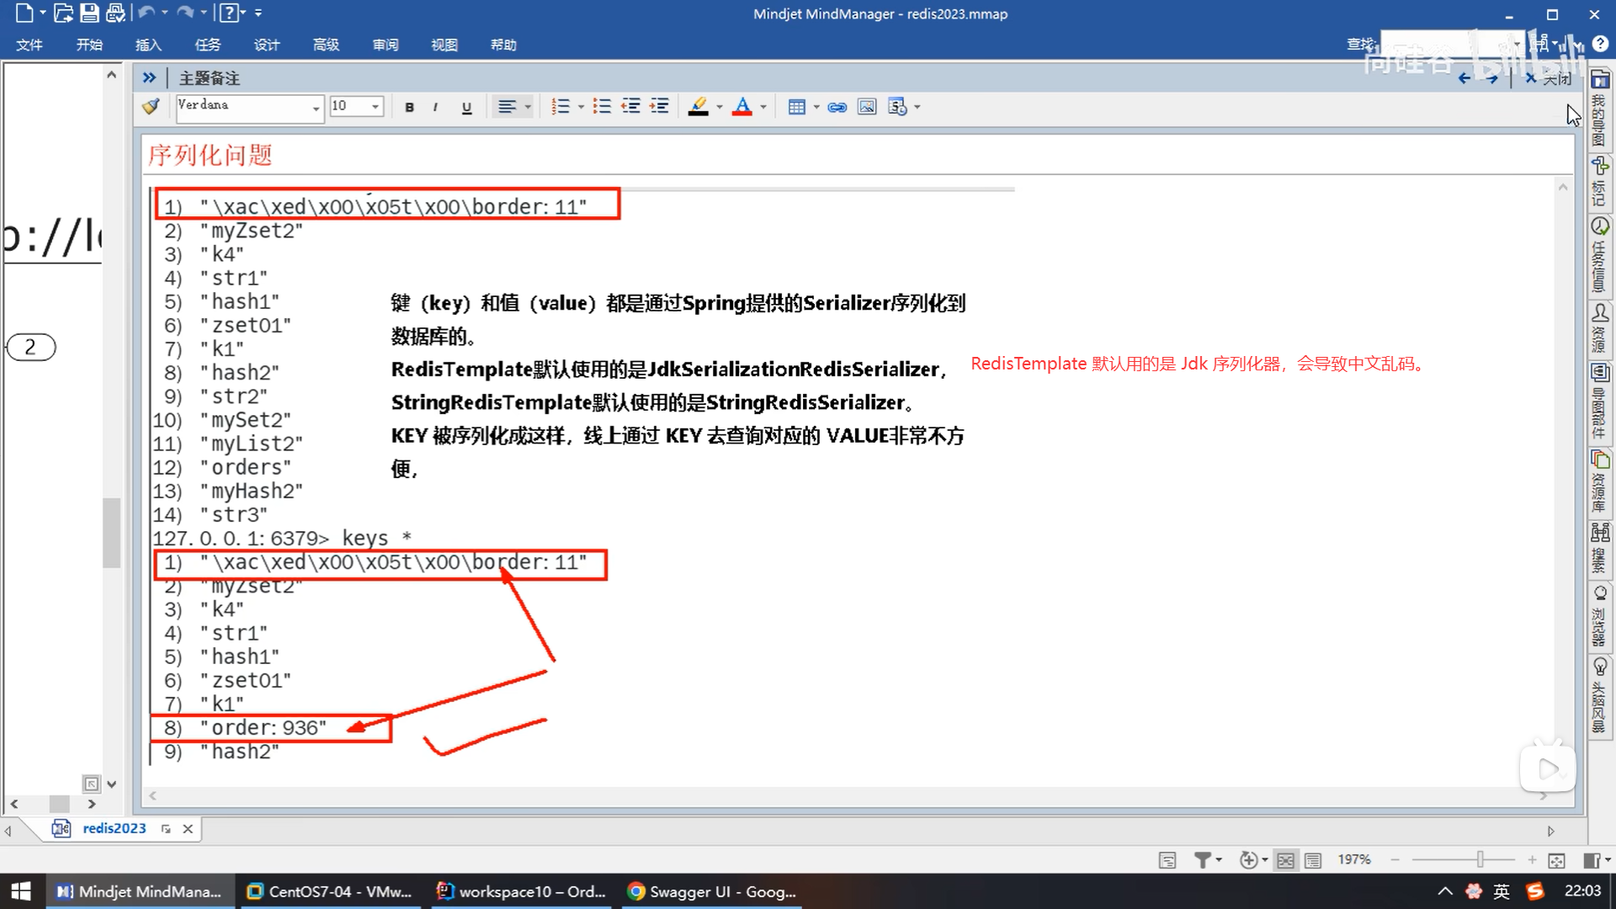Open the 插入 menu tab

coord(148,45)
